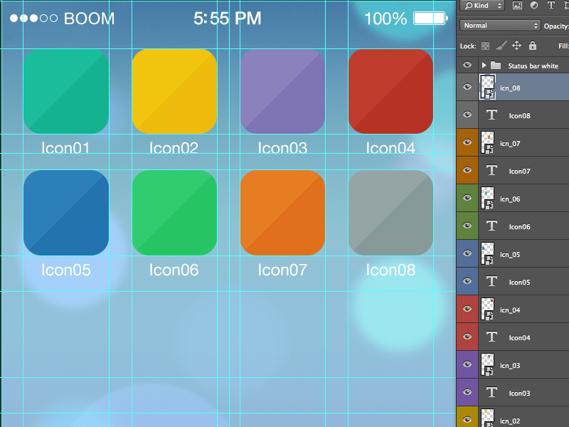This screenshot has height=427, width=569.
Task: Click the icn_08 layer thumbnail
Action: [x=486, y=87]
